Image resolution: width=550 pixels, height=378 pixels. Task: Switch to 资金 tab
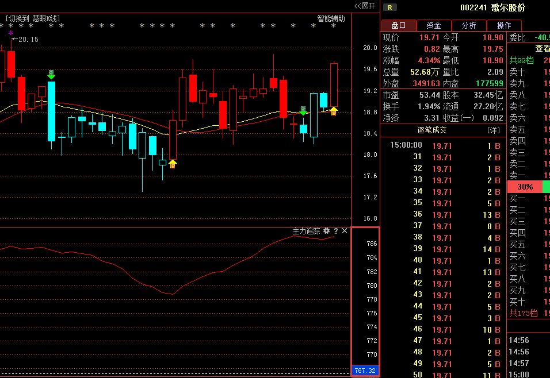pos(434,25)
